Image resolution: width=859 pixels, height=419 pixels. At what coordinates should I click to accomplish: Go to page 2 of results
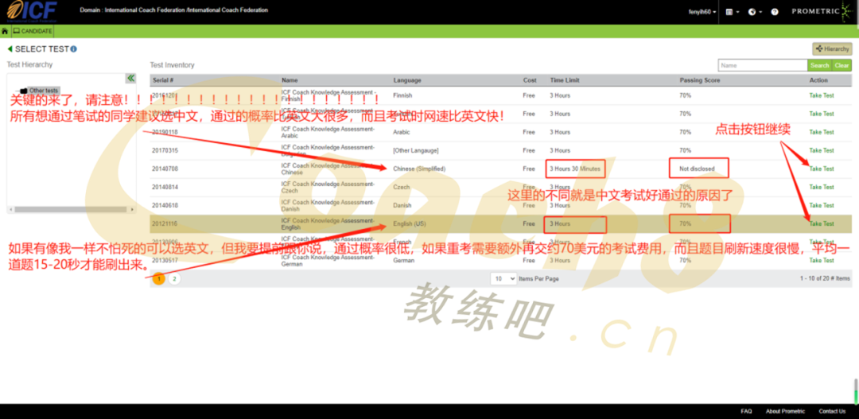click(174, 279)
